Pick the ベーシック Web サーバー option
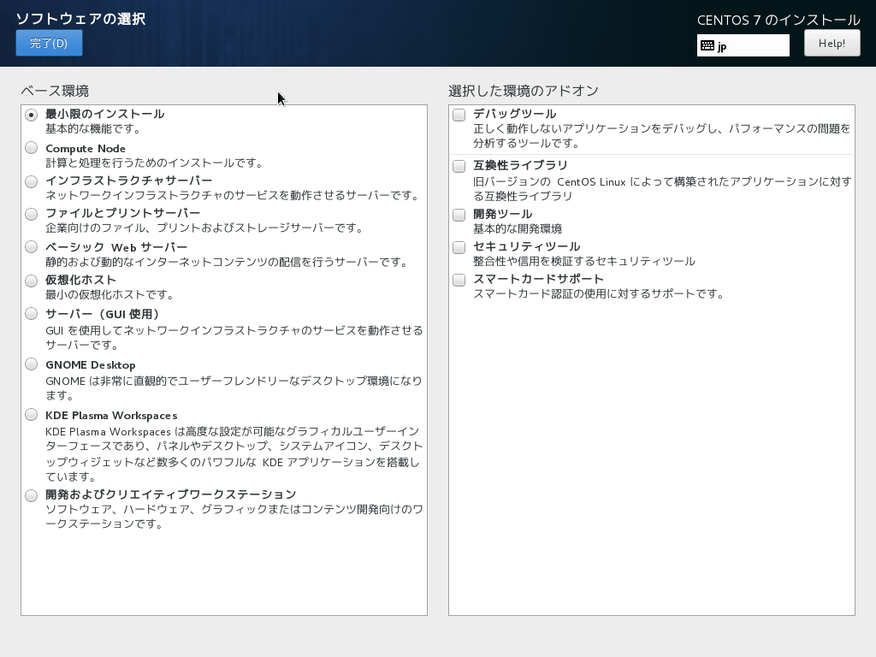 pyautogui.click(x=32, y=247)
